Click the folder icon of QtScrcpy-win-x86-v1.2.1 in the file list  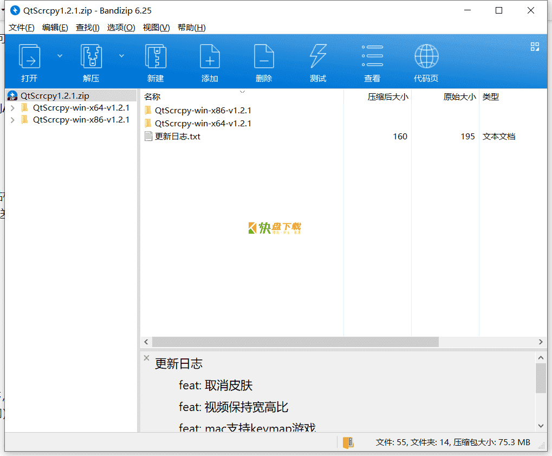148,110
